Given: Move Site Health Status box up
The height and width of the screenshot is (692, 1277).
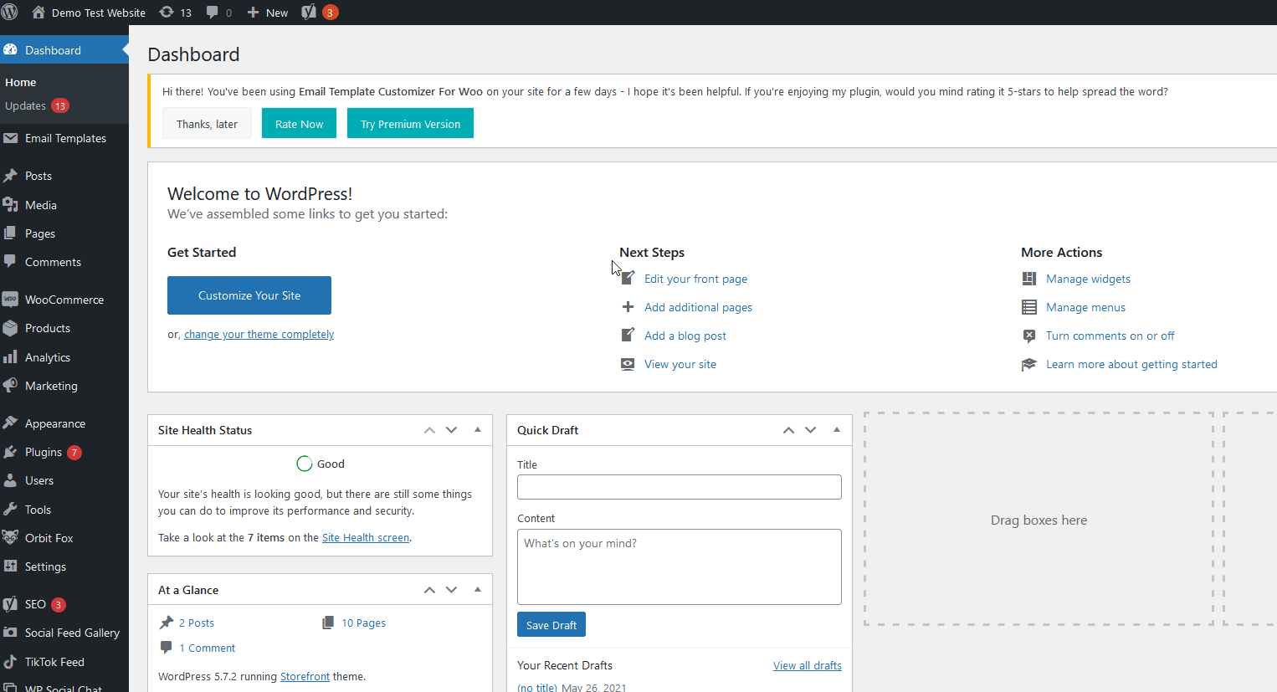Looking at the screenshot, I should [429, 430].
